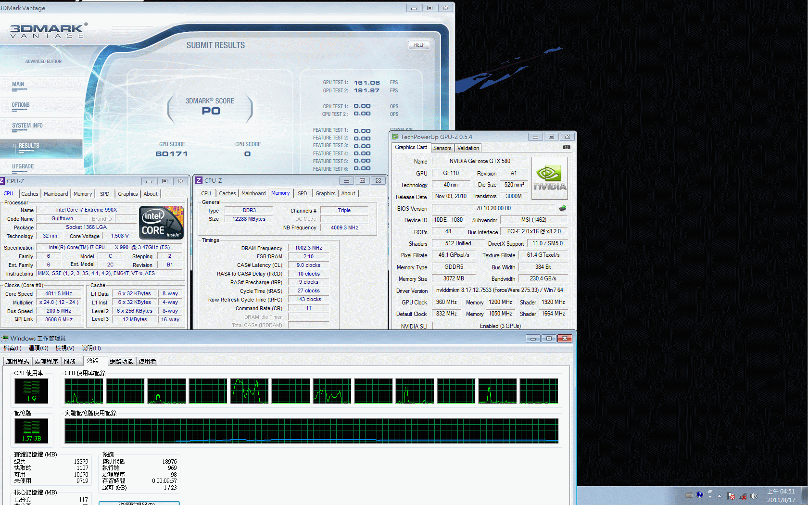Switch to 網路功能 tab in Task Manager
The image size is (808, 505).
[121, 362]
